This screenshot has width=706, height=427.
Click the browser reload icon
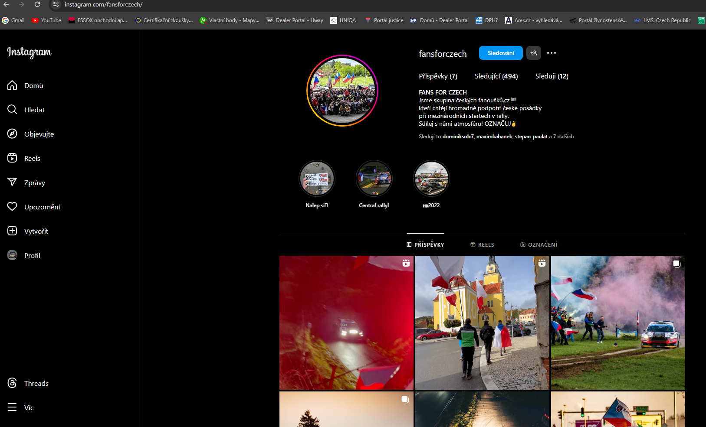click(37, 4)
